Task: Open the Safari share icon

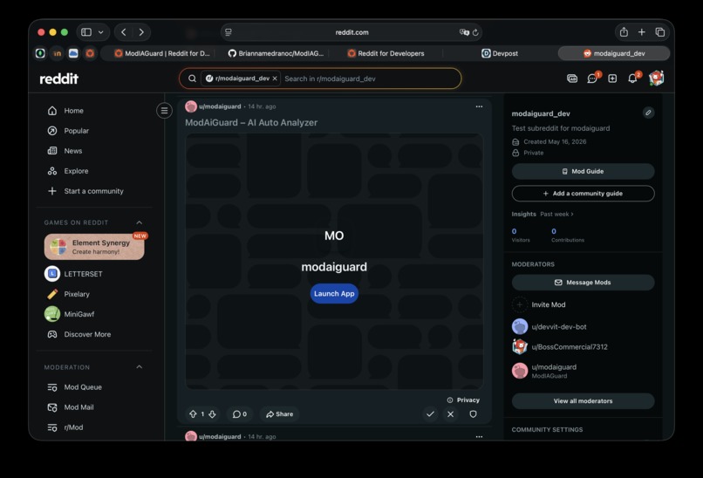Action: 624,31
